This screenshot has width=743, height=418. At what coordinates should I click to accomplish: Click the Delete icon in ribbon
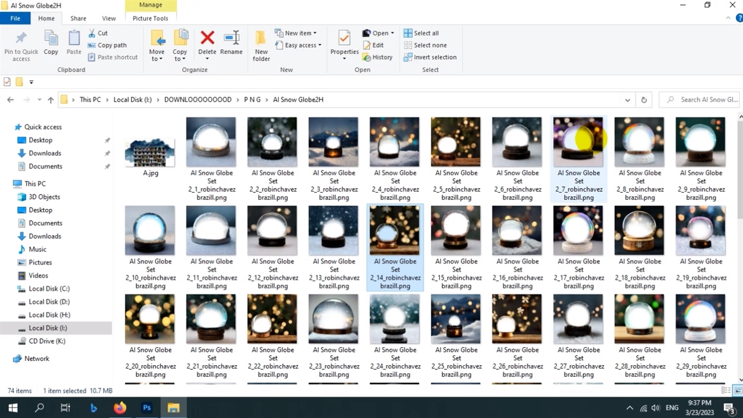click(207, 44)
